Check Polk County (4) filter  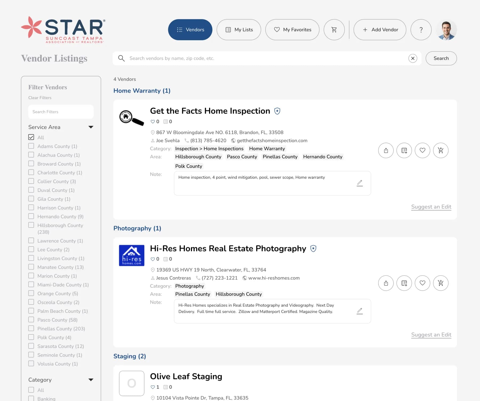pyautogui.click(x=31, y=337)
